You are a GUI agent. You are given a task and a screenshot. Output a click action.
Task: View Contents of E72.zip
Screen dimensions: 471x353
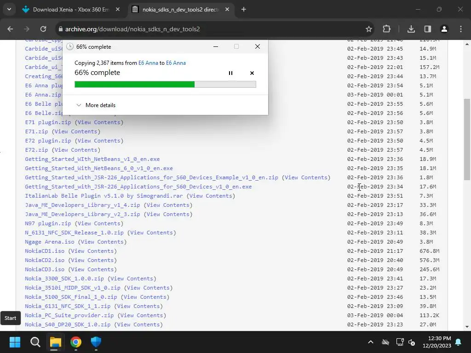[x=76, y=150]
